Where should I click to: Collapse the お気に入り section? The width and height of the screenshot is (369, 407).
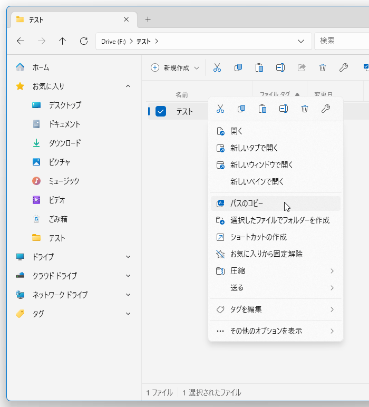pyautogui.click(x=128, y=86)
